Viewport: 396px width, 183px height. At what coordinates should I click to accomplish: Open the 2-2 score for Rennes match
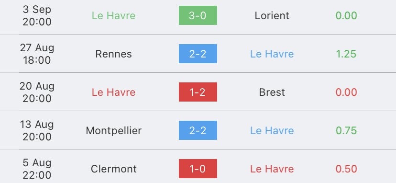click(x=198, y=54)
